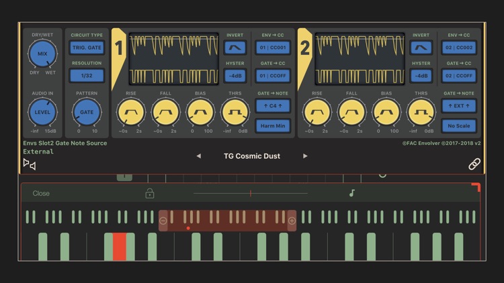Click Envelope 2 BIAS knob
The width and height of the screenshot is (504, 283).
click(386, 112)
